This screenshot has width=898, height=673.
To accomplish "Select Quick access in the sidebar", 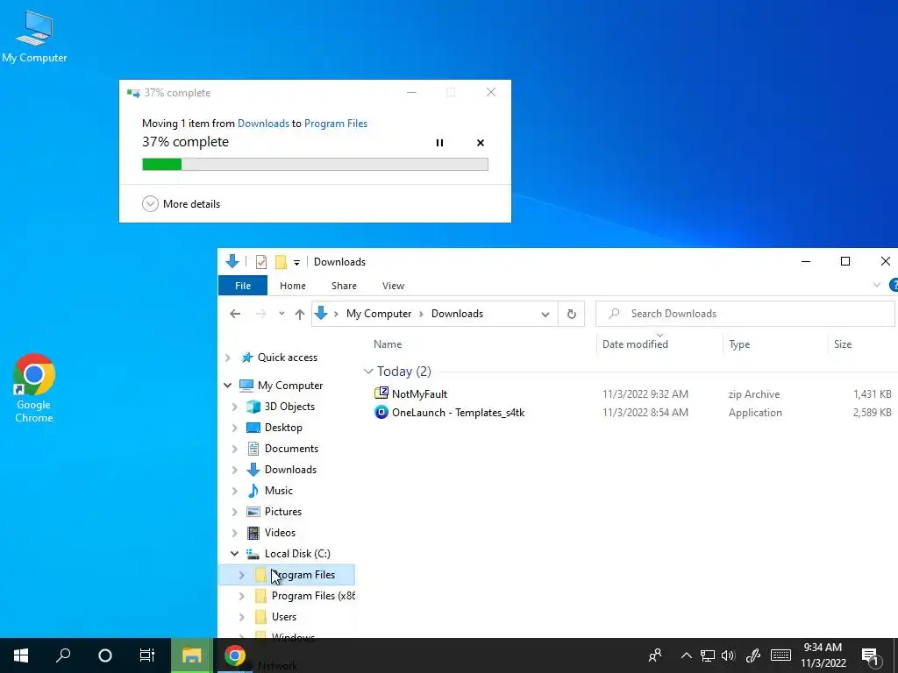I will point(287,358).
